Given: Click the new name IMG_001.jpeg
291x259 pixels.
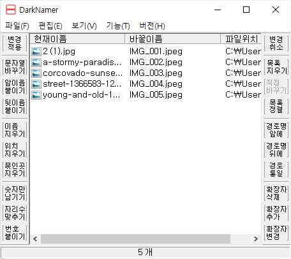Looking at the screenshot, I should [x=156, y=52].
